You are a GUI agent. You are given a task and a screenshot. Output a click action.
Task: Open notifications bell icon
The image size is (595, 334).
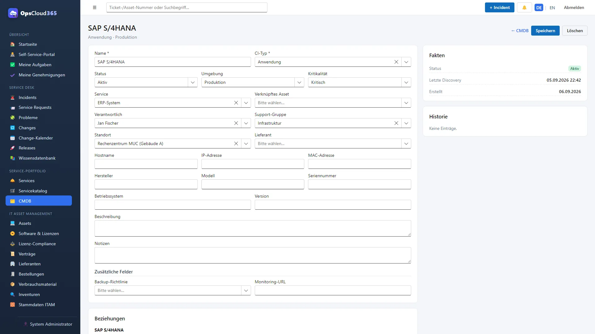524,7
